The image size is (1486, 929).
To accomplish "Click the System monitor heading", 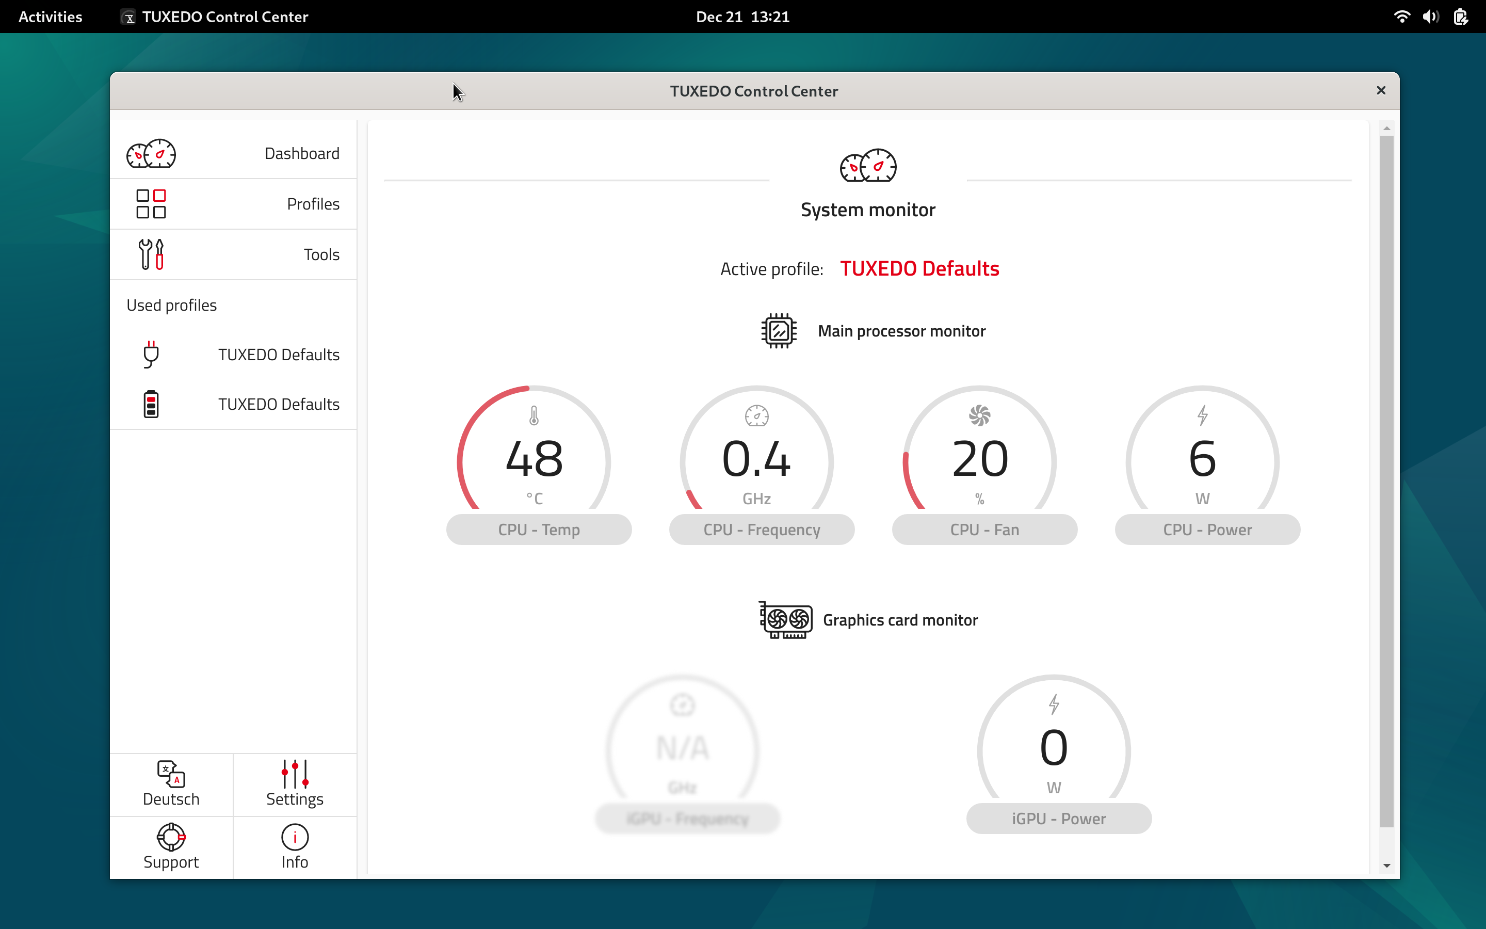I will coord(868,210).
